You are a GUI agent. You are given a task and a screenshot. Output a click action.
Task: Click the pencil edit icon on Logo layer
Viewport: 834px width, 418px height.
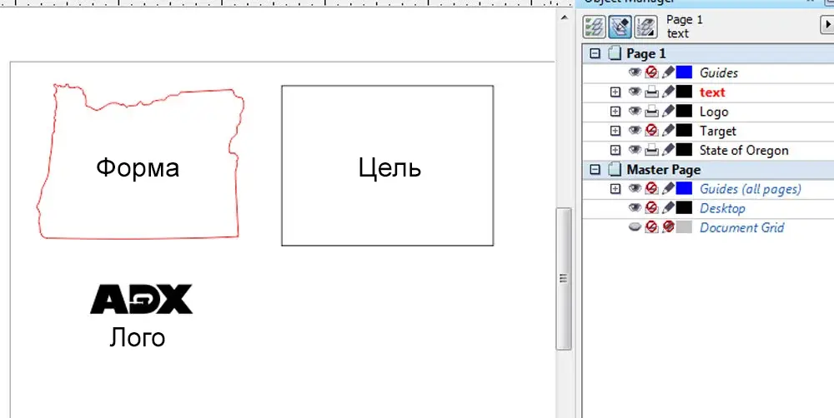pyautogui.click(x=668, y=112)
